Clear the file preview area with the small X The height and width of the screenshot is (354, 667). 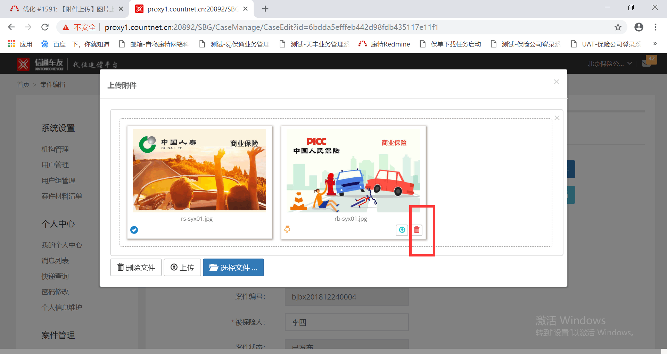coord(557,118)
